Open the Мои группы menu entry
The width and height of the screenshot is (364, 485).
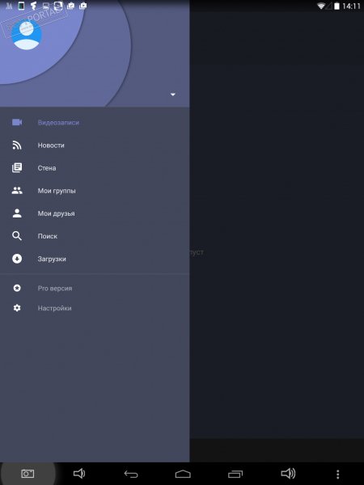[x=95, y=191]
